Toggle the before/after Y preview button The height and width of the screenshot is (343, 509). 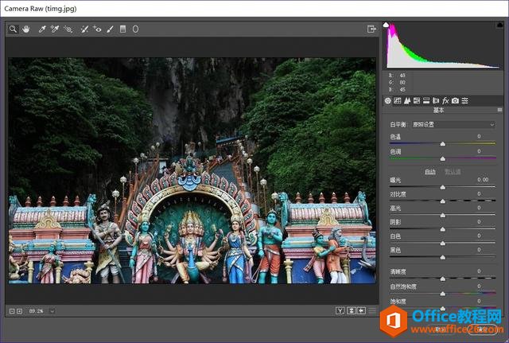(x=340, y=310)
